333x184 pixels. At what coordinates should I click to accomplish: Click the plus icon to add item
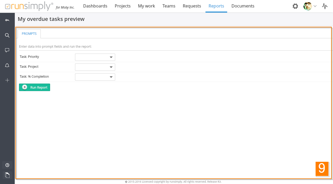tap(7, 80)
